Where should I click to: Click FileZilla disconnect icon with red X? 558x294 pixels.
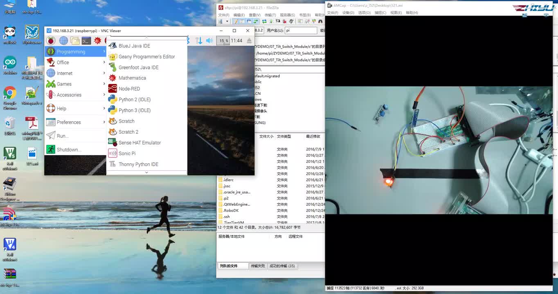pyautogui.click(x=284, y=21)
